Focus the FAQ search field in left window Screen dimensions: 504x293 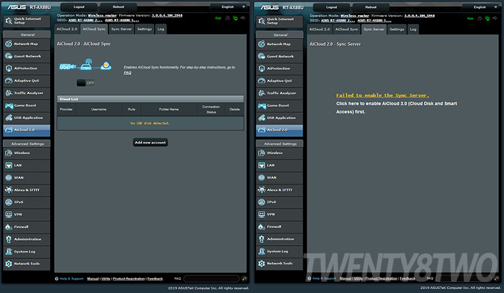pyautogui.click(x=212, y=279)
